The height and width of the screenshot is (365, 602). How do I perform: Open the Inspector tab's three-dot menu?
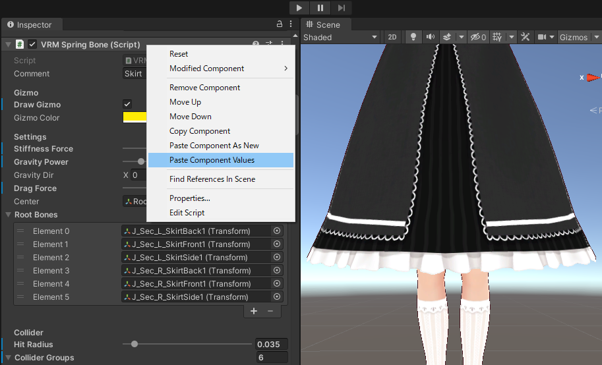point(291,24)
